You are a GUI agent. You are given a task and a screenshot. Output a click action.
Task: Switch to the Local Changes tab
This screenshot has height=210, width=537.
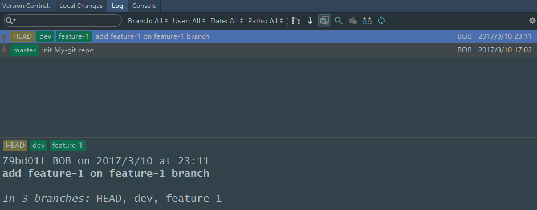pos(81,6)
